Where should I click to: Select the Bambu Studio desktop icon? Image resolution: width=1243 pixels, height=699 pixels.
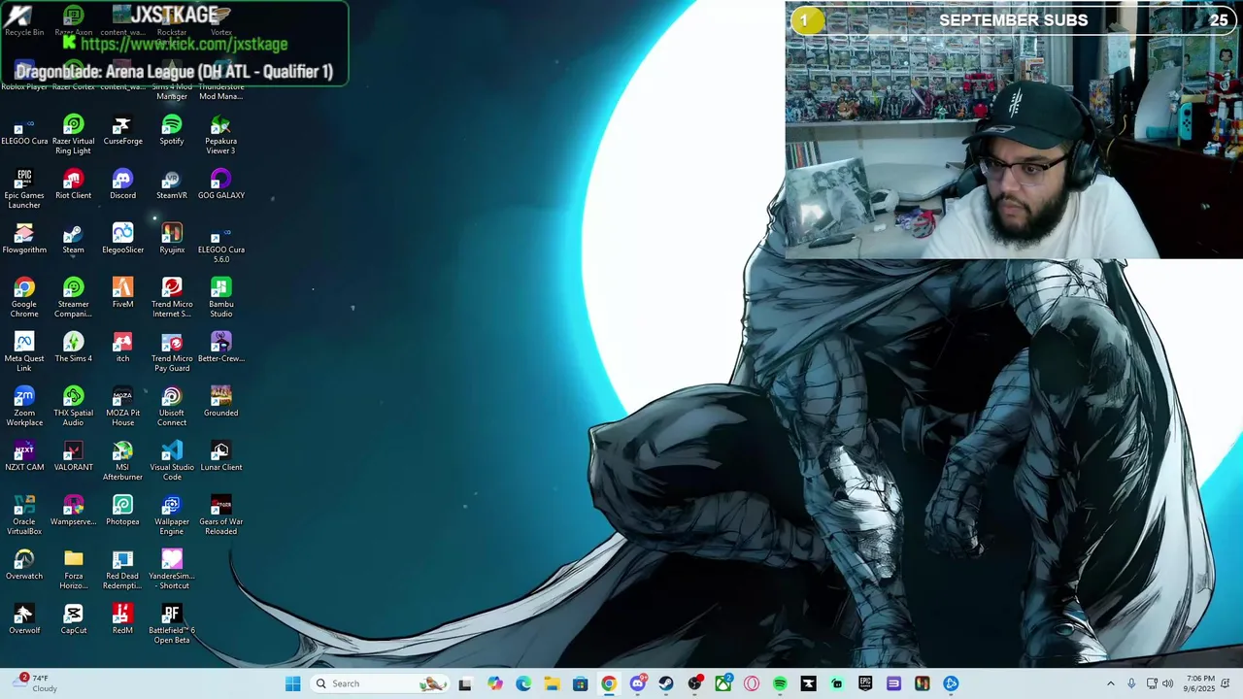[220, 298]
